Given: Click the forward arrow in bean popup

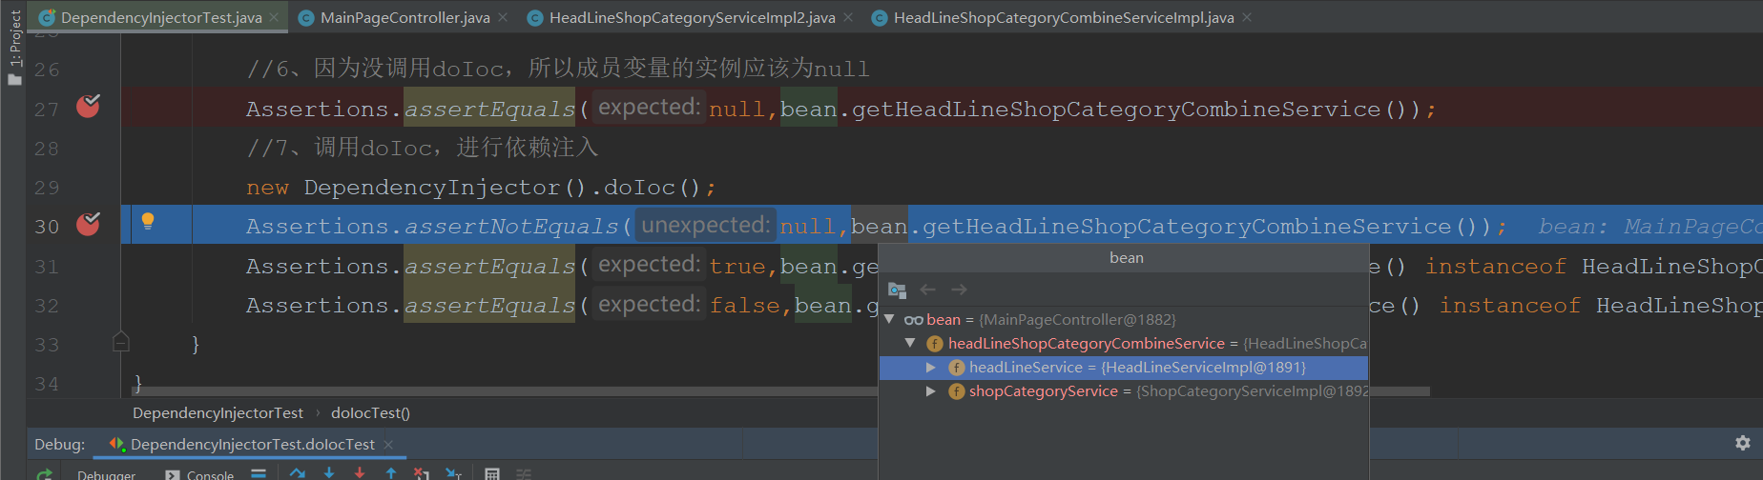Looking at the screenshot, I should [959, 290].
